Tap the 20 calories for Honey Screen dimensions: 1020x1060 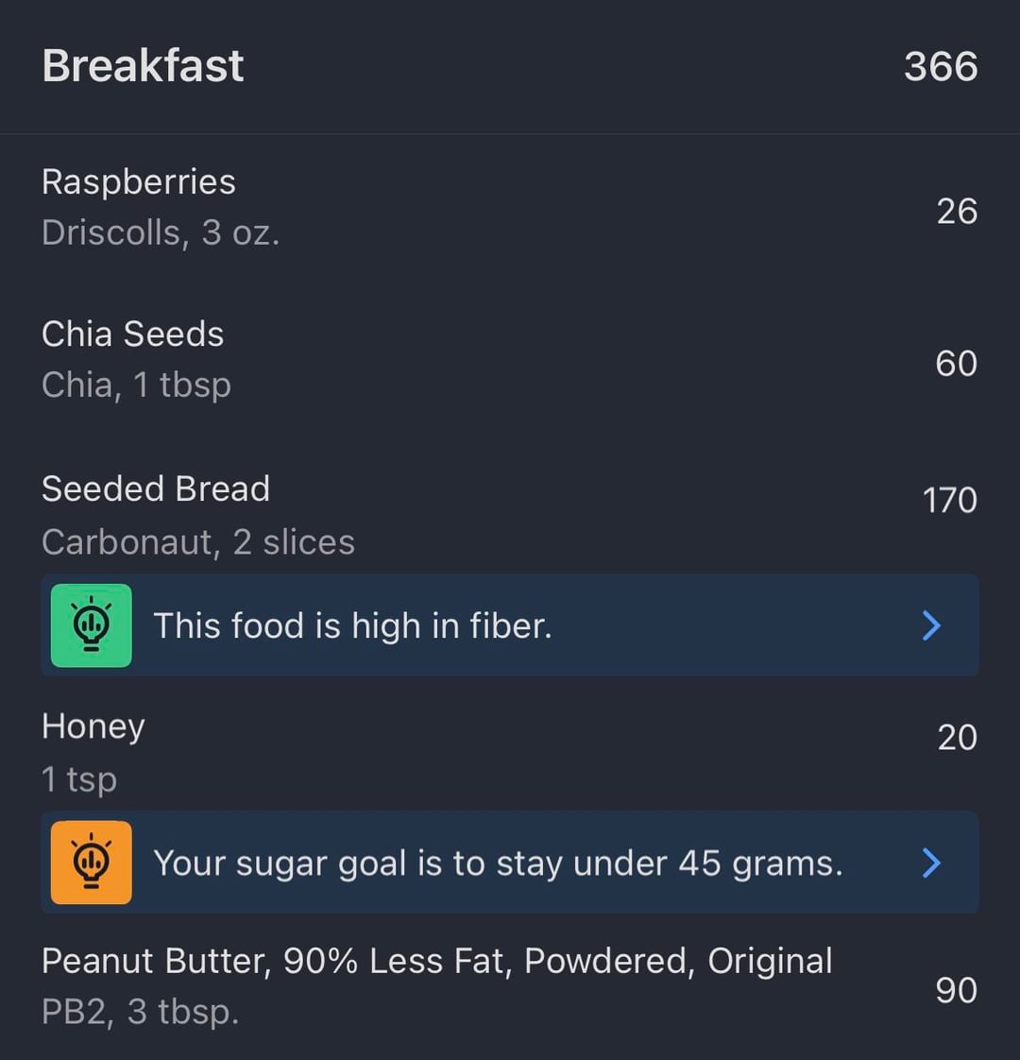pos(956,737)
